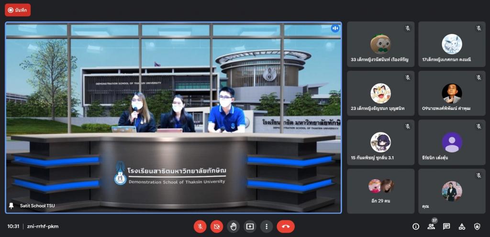
Task: Click muted mic icon on participant 23 tile
Action: tap(408, 77)
